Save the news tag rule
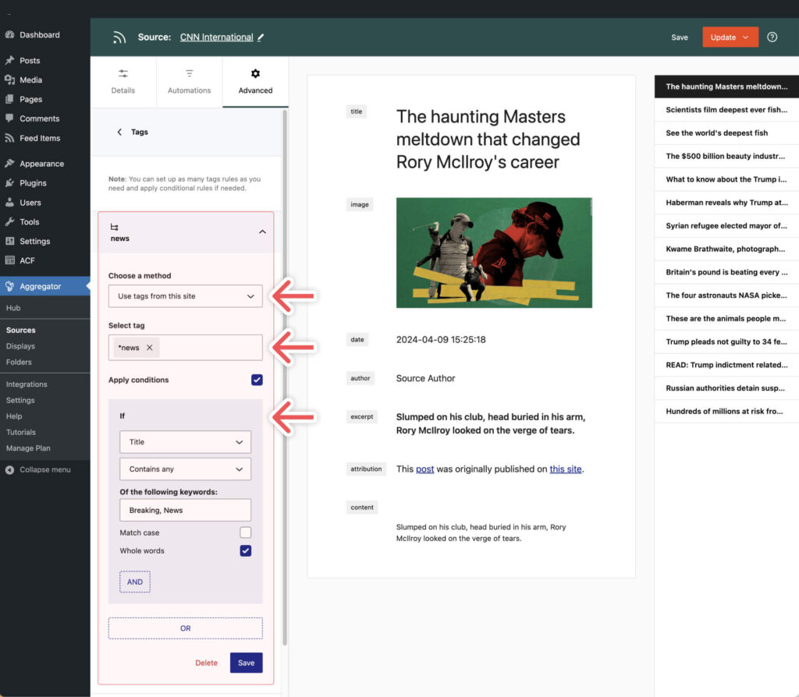This screenshot has height=697, width=799. [246, 663]
